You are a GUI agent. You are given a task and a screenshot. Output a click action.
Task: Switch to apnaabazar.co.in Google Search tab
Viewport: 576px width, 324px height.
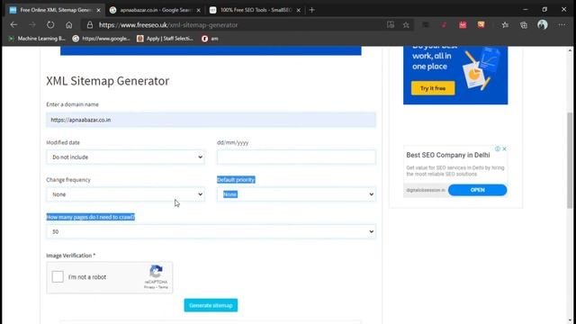155,10
